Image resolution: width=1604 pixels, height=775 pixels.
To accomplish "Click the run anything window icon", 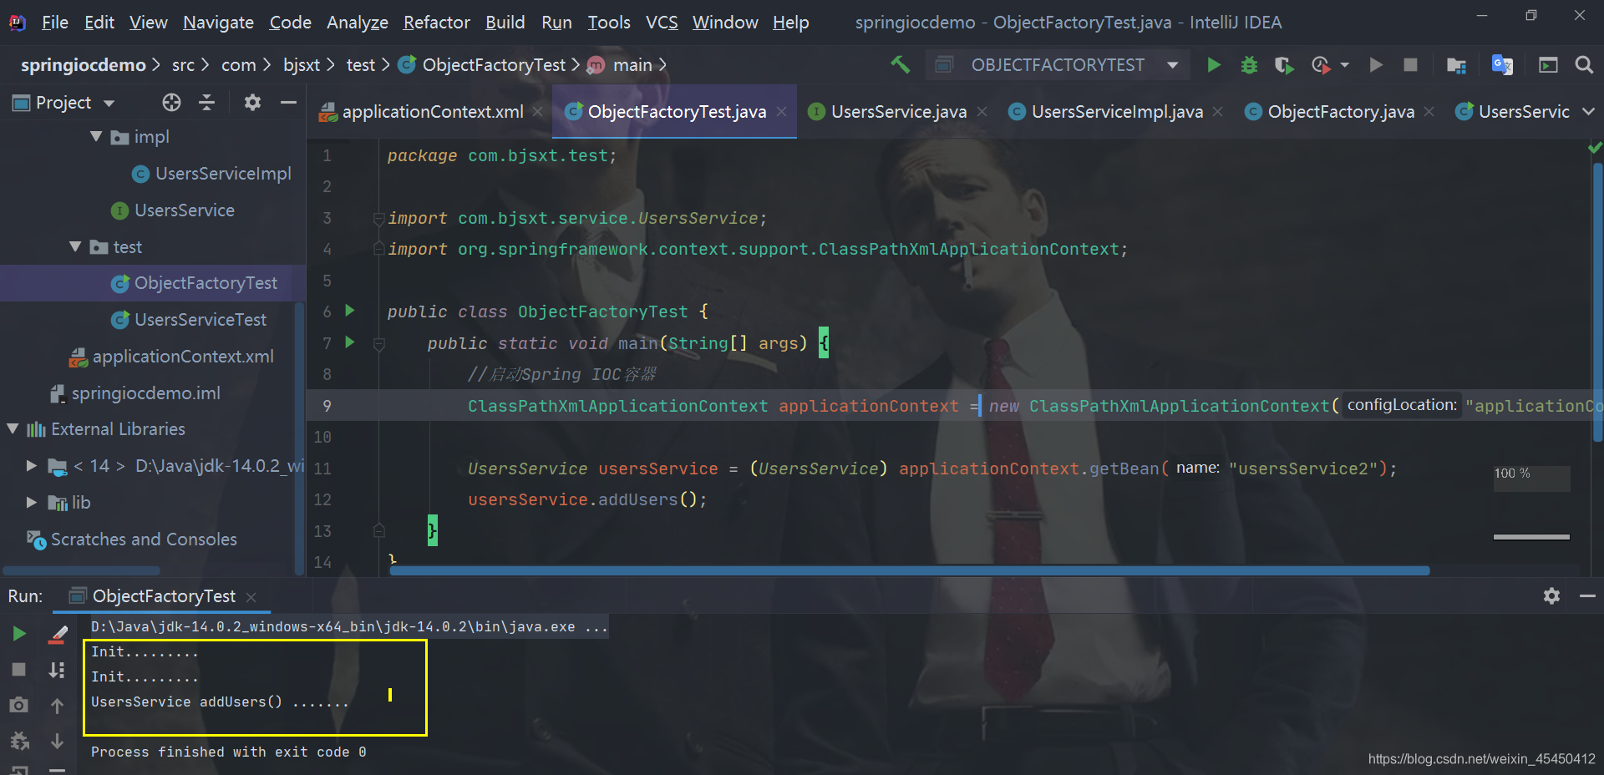I will click(1548, 64).
